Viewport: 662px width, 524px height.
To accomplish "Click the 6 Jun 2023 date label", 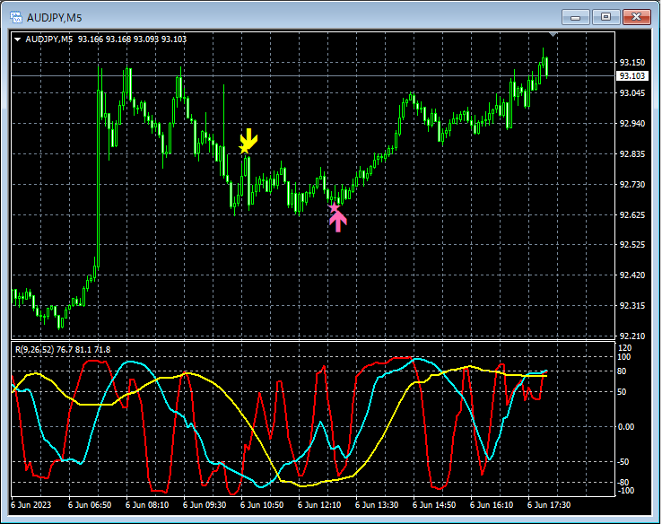I will 30,505.
